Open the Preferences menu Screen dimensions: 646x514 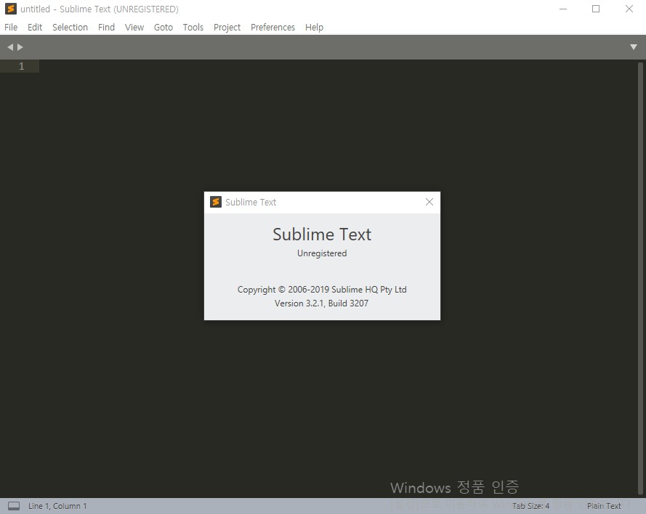(272, 27)
